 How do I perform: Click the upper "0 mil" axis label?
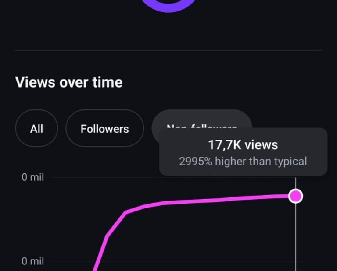coord(33,178)
